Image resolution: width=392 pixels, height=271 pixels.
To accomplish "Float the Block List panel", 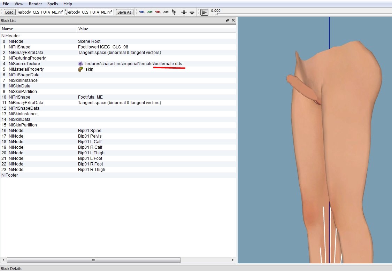I will [x=228, y=21].
